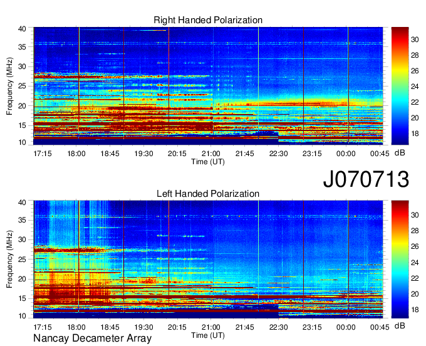Click the top plot's dB color bar

pyautogui.click(x=400, y=86)
